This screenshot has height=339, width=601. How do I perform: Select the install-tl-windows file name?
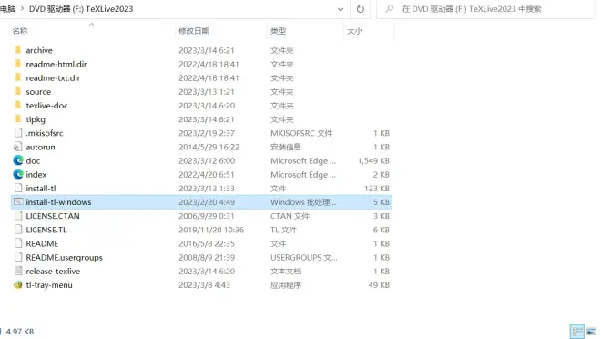(58, 202)
